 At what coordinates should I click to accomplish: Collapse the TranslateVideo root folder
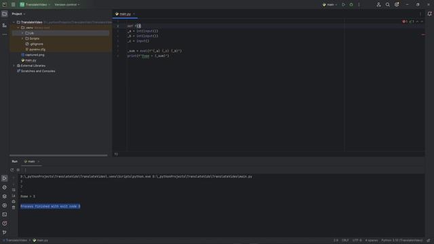point(14,22)
